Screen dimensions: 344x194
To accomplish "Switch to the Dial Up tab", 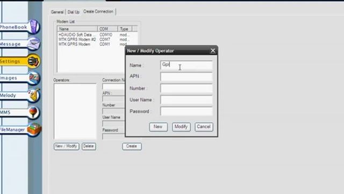I will click(73, 12).
